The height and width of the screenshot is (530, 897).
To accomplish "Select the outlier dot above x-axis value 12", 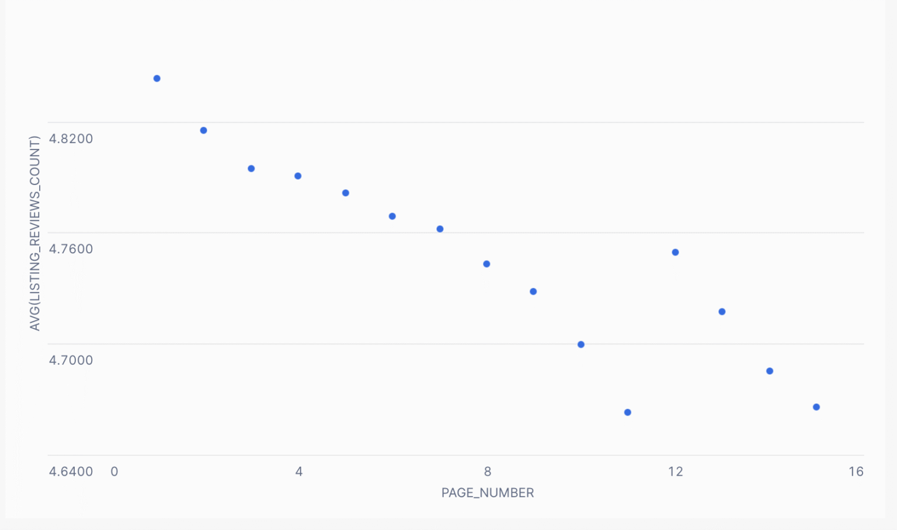I will pos(675,252).
